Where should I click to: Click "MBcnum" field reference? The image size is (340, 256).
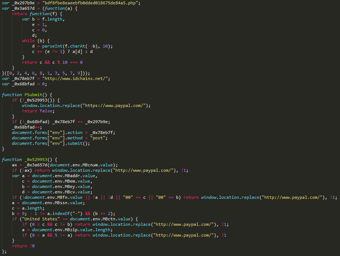pyautogui.click(x=90, y=165)
